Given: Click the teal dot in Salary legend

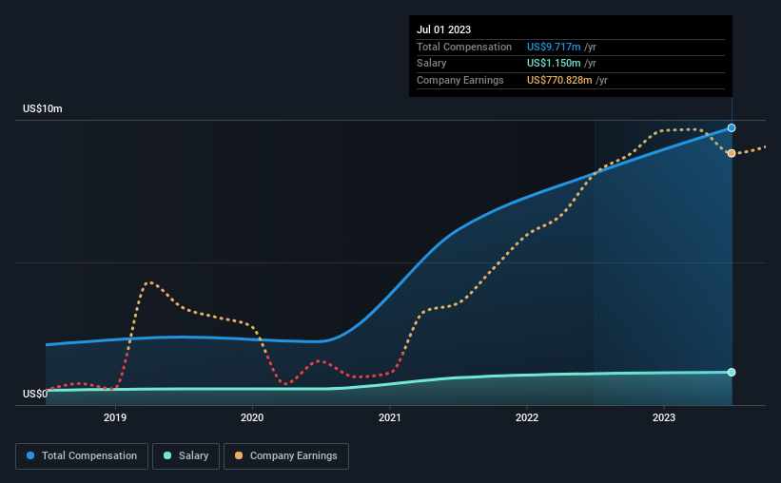Looking at the screenshot, I should [167, 455].
